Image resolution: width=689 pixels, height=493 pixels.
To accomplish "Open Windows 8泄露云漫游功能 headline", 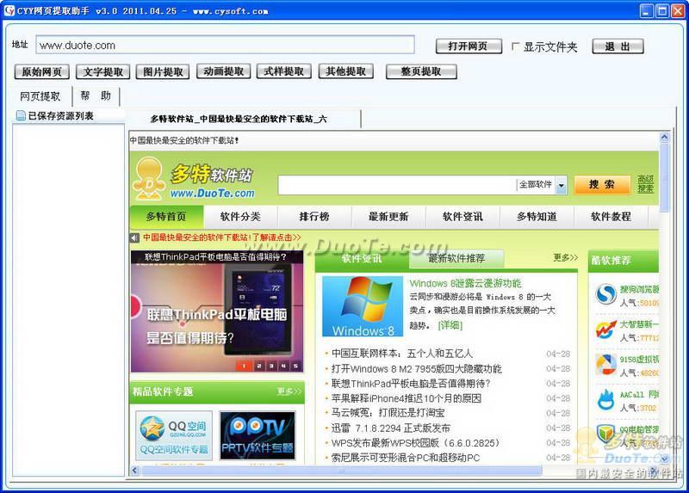I will tap(466, 283).
